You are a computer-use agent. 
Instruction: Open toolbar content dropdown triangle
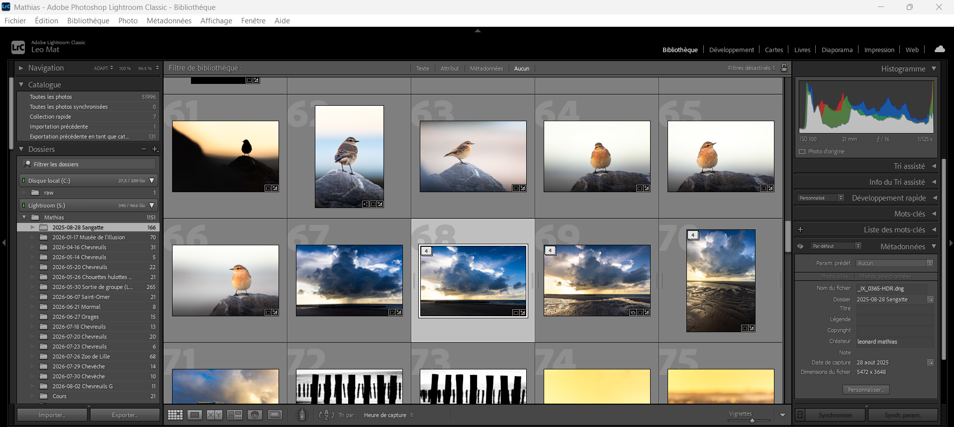782,415
